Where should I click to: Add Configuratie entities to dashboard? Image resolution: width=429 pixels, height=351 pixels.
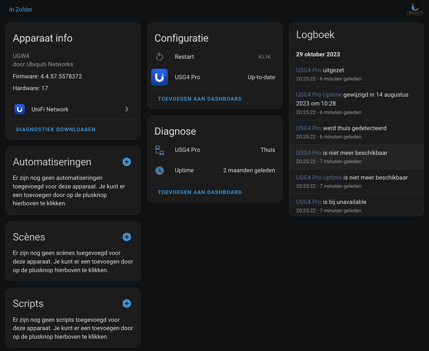pos(199,99)
